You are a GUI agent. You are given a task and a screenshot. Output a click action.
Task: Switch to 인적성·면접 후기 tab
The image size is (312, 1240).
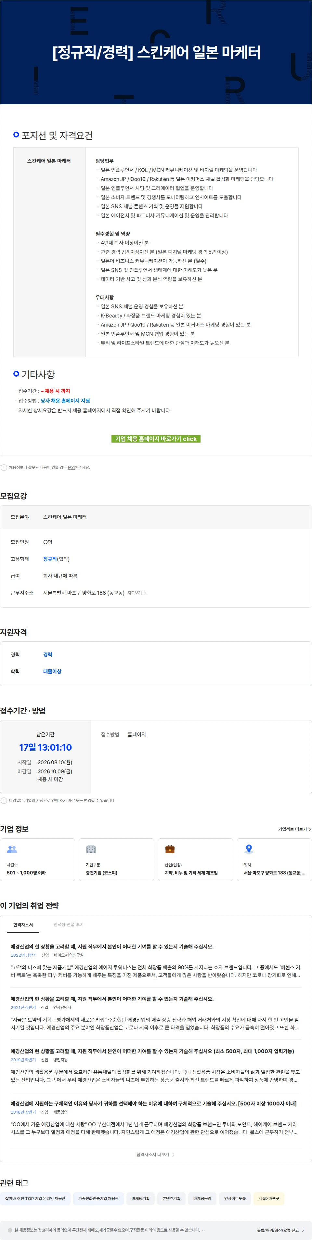click(x=68, y=925)
